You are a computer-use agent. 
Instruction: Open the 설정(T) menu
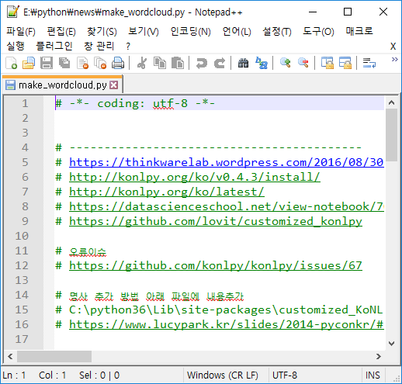point(277,32)
